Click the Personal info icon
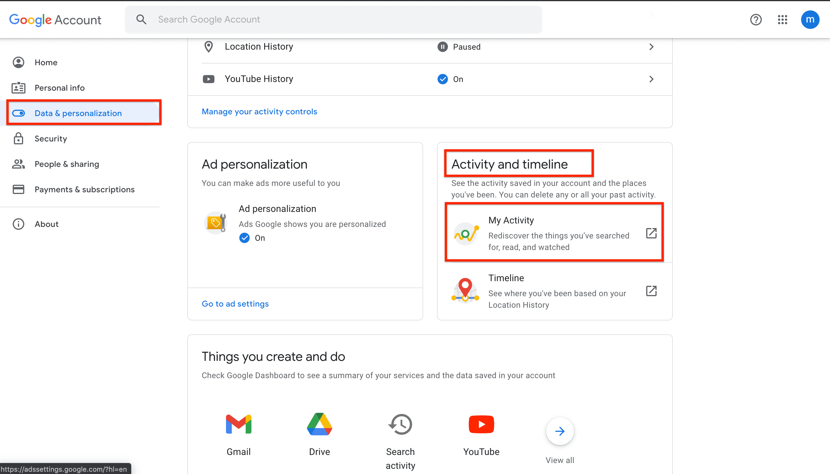 (18, 88)
